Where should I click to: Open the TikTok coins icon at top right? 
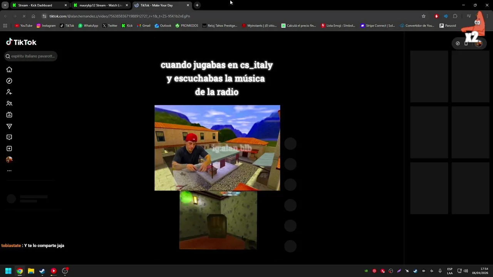458,43
